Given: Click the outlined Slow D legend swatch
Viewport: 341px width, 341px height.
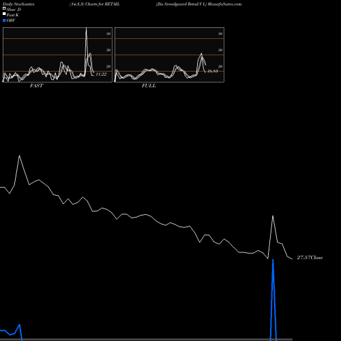Looking at the screenshot, I should point(4,9).
